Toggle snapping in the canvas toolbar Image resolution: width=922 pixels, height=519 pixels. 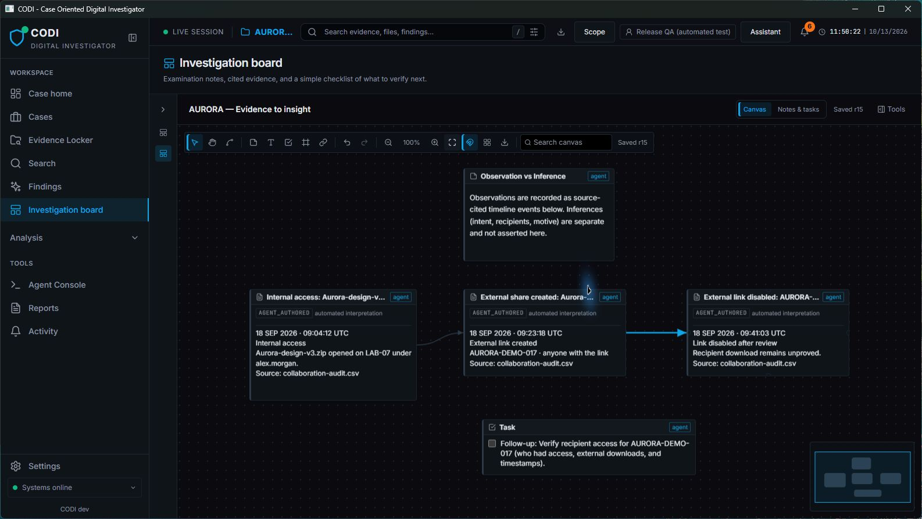[x=470, y=142]
